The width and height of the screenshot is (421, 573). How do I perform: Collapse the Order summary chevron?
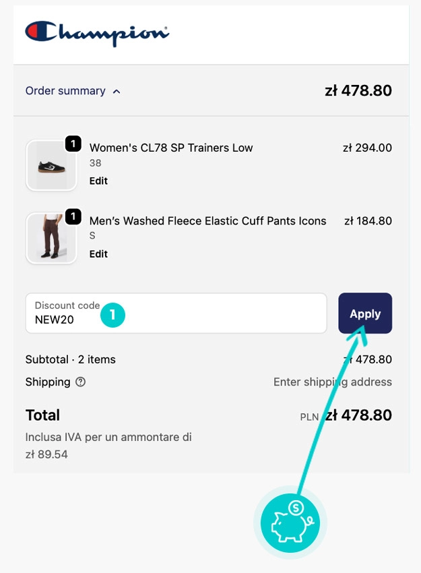[x=117, y=91]
